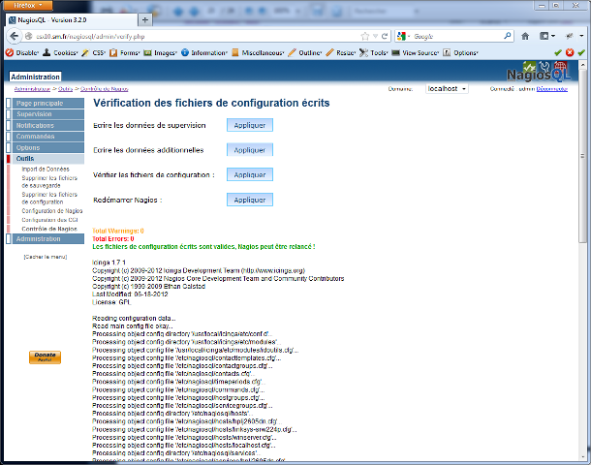
Task: Click 'Total Errors: 0' text
Action: point(113,239)
